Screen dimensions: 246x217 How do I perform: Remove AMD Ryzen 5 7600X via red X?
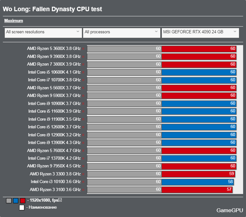pos(83,151)
